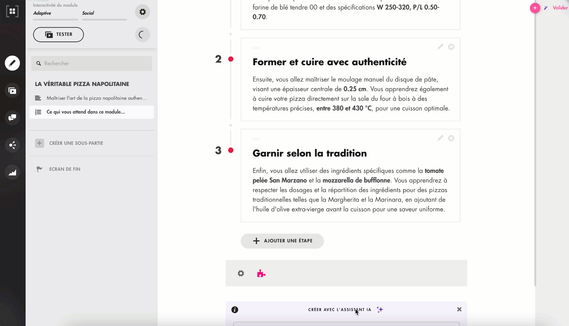Select the pencil edit mode in sidebar

pos(12,63)
